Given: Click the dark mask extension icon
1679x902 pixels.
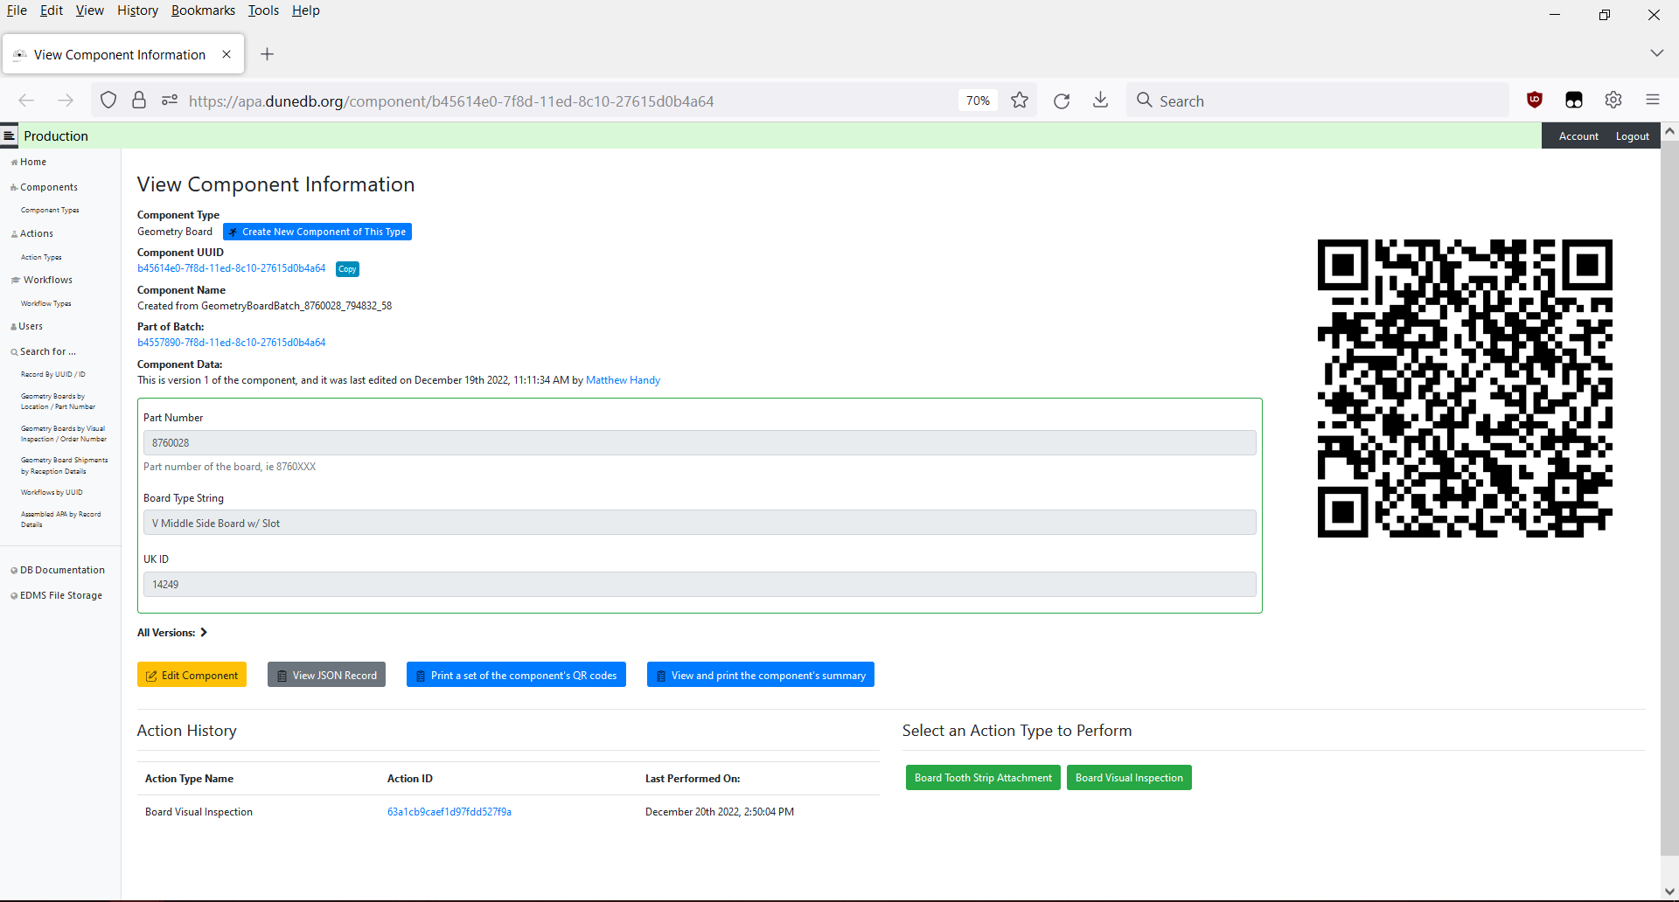Looking at the screenshot, I should pyautogui.click(x=1574, y=100).
